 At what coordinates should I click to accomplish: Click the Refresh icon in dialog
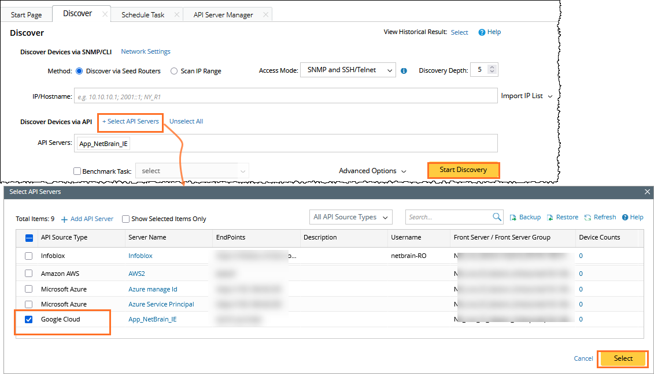(588, 218)
